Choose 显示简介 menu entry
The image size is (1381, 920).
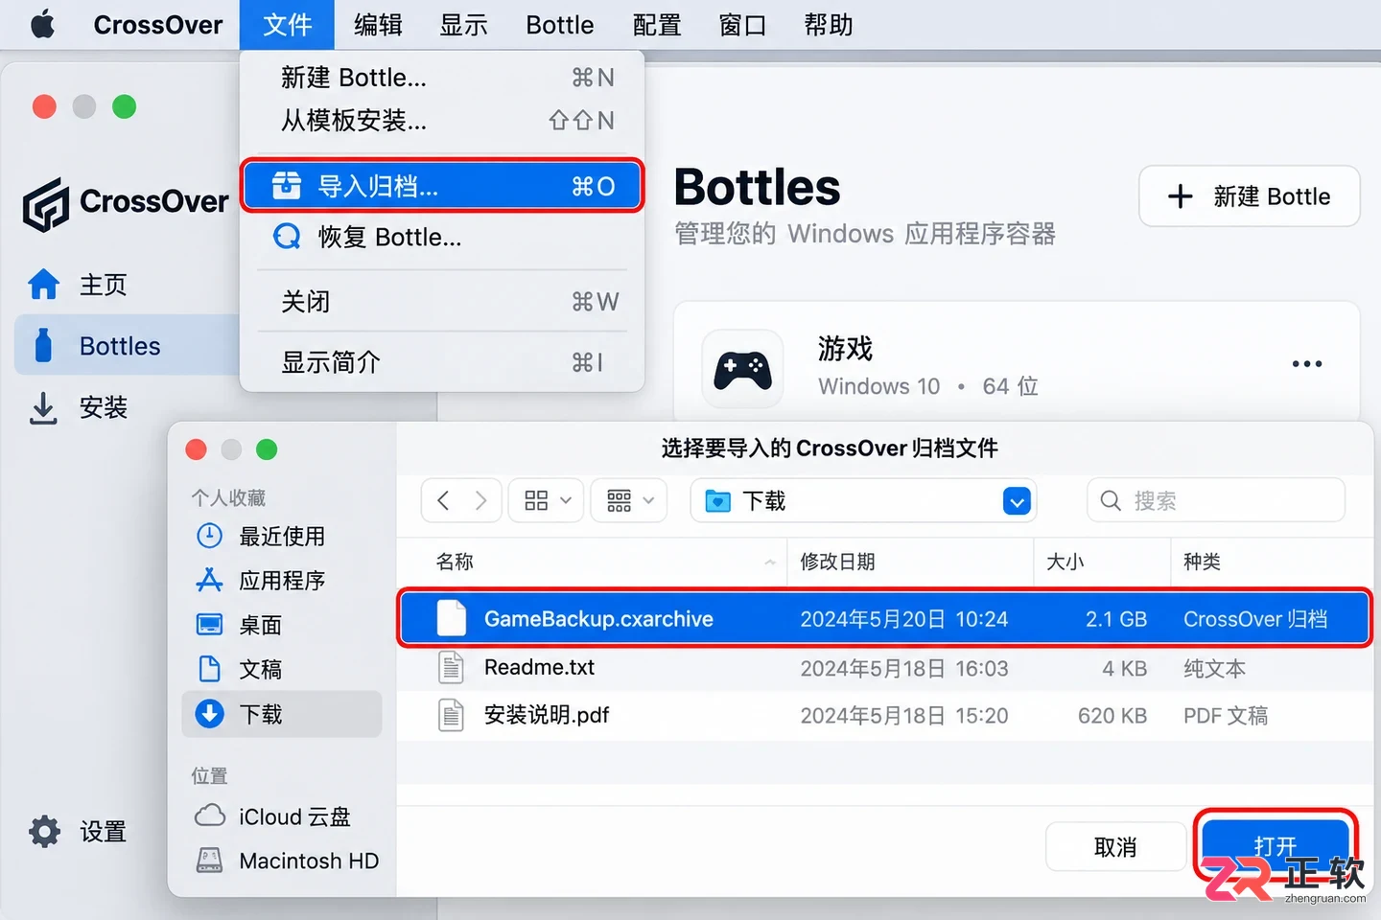pos(441,362)
